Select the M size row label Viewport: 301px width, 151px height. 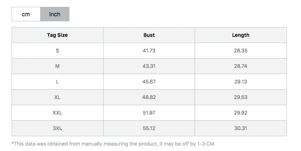(x=58, y=66)
